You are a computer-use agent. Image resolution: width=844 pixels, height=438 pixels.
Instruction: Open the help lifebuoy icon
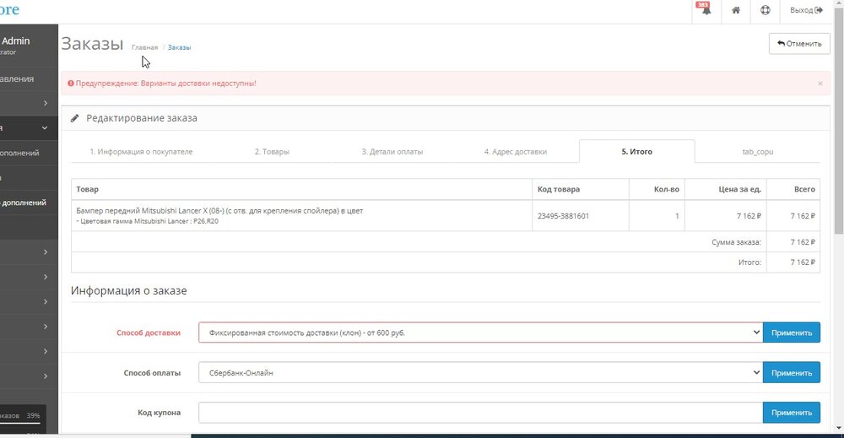click(766, 10)
